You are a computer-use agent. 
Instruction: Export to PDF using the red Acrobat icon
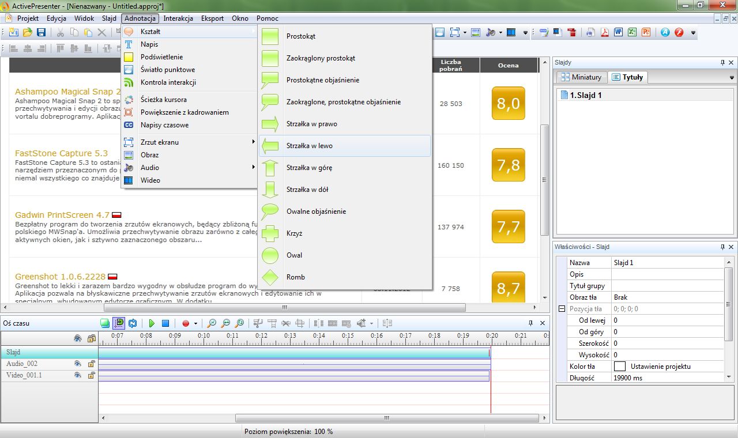coord(605,32)
